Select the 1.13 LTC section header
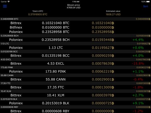 [75, 44]
